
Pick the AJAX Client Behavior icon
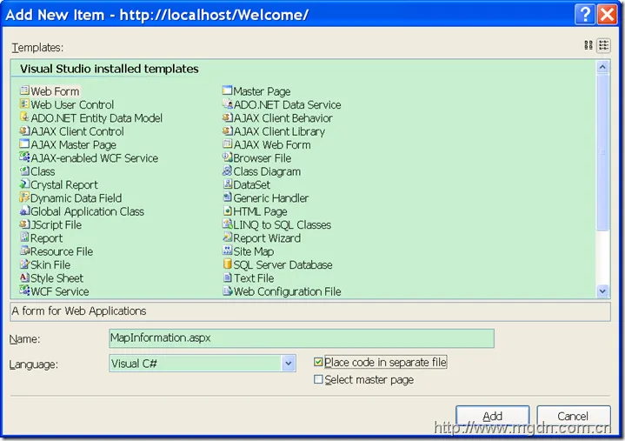pos(227,117)
